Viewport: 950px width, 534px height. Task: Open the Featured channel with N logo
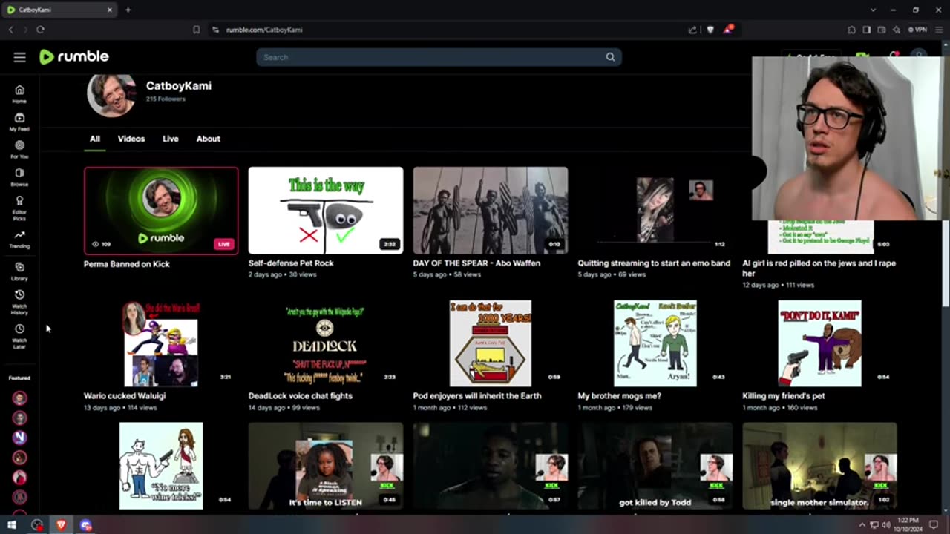[x=19, y=438]
